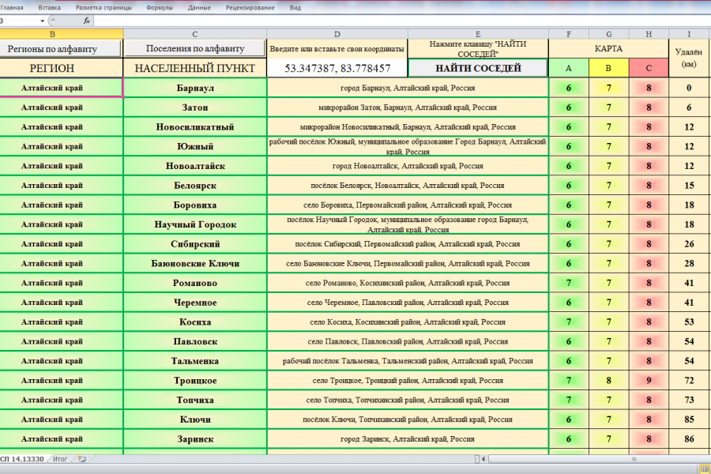
Task: Select the Тальменка settlement cell
Action: (x=195, y=361)
